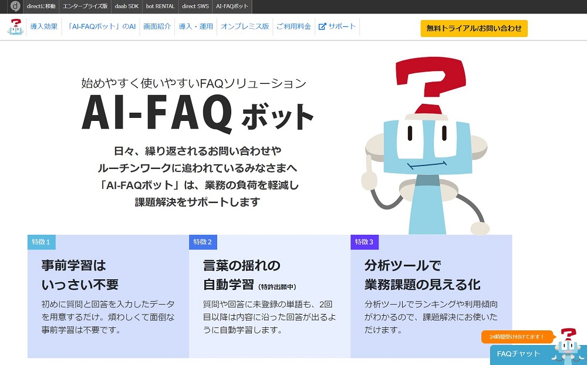The width and height of the screenshot is (587, 365).
Task: Click the AI-FAQ bot logo icon
Action: pyautogui.click(x=15, y=27)
